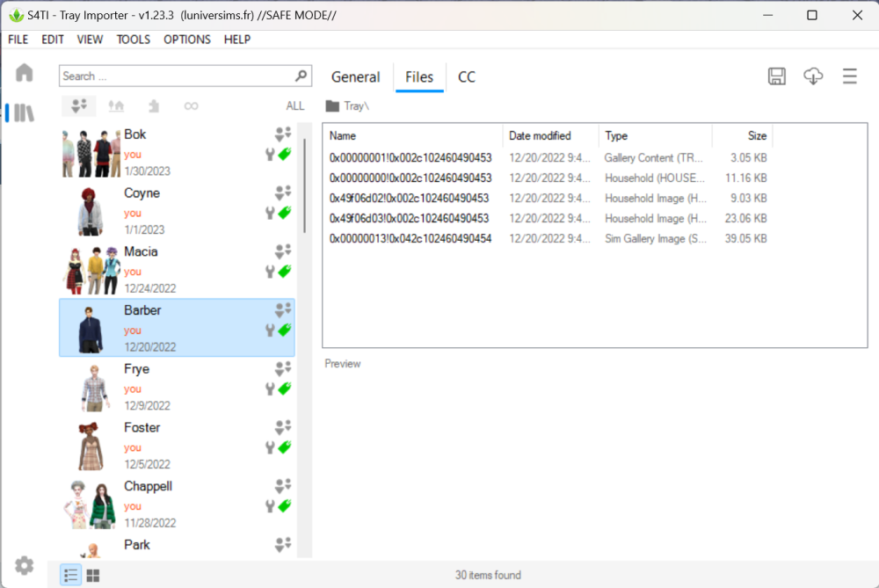Click the search magnifier icon
Screen dimensions: 879x588
[x=301, y=76]
